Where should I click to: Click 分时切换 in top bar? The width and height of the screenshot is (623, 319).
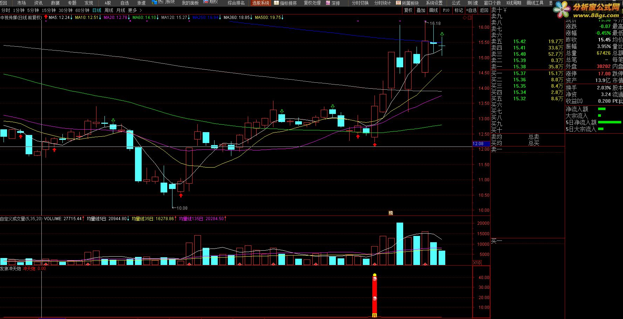pyautogui.click(x=360, y=3)
